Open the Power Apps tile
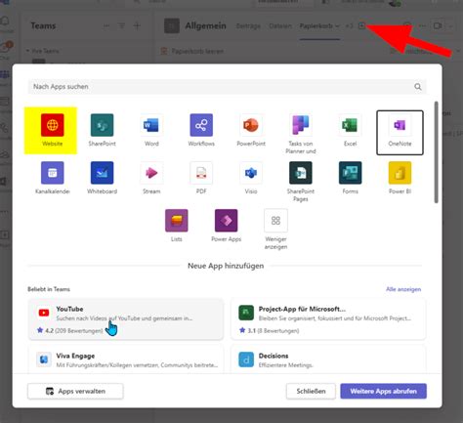 pyautogui.click(x=226, y=226)
